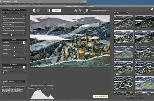Open the Alle Stile filter dropdown

point(121,13)
